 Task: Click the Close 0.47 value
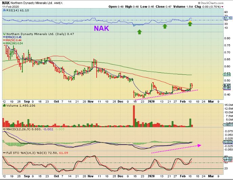pyautogui.click(x=163, y=7)
